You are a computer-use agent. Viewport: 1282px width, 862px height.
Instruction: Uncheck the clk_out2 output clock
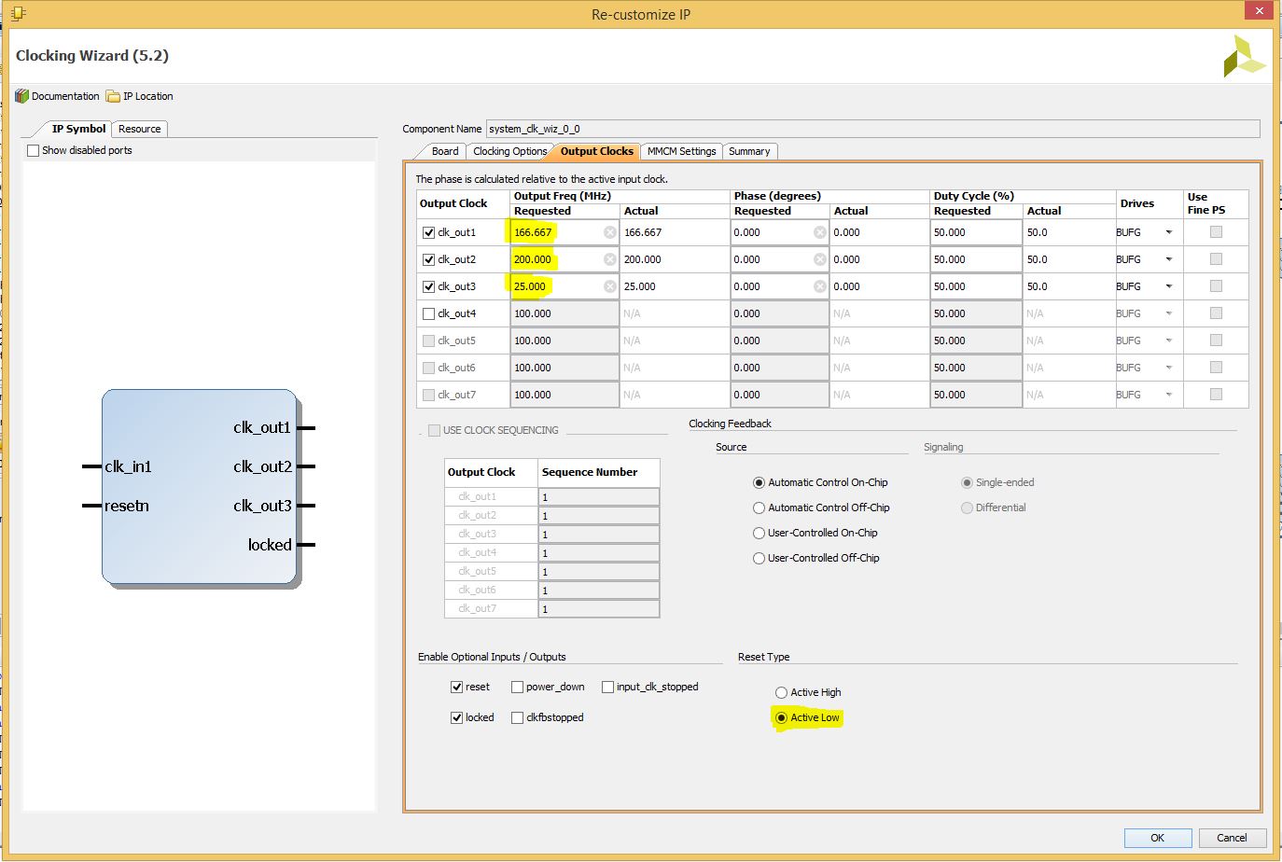428,259
